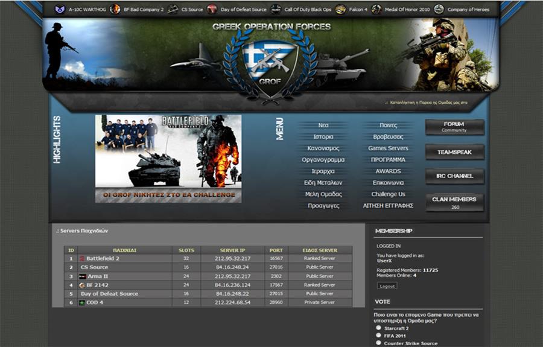This screenshot has height=347, width=543.
Task: Click the FORUM Community button
Action: [x=454, y=127]
